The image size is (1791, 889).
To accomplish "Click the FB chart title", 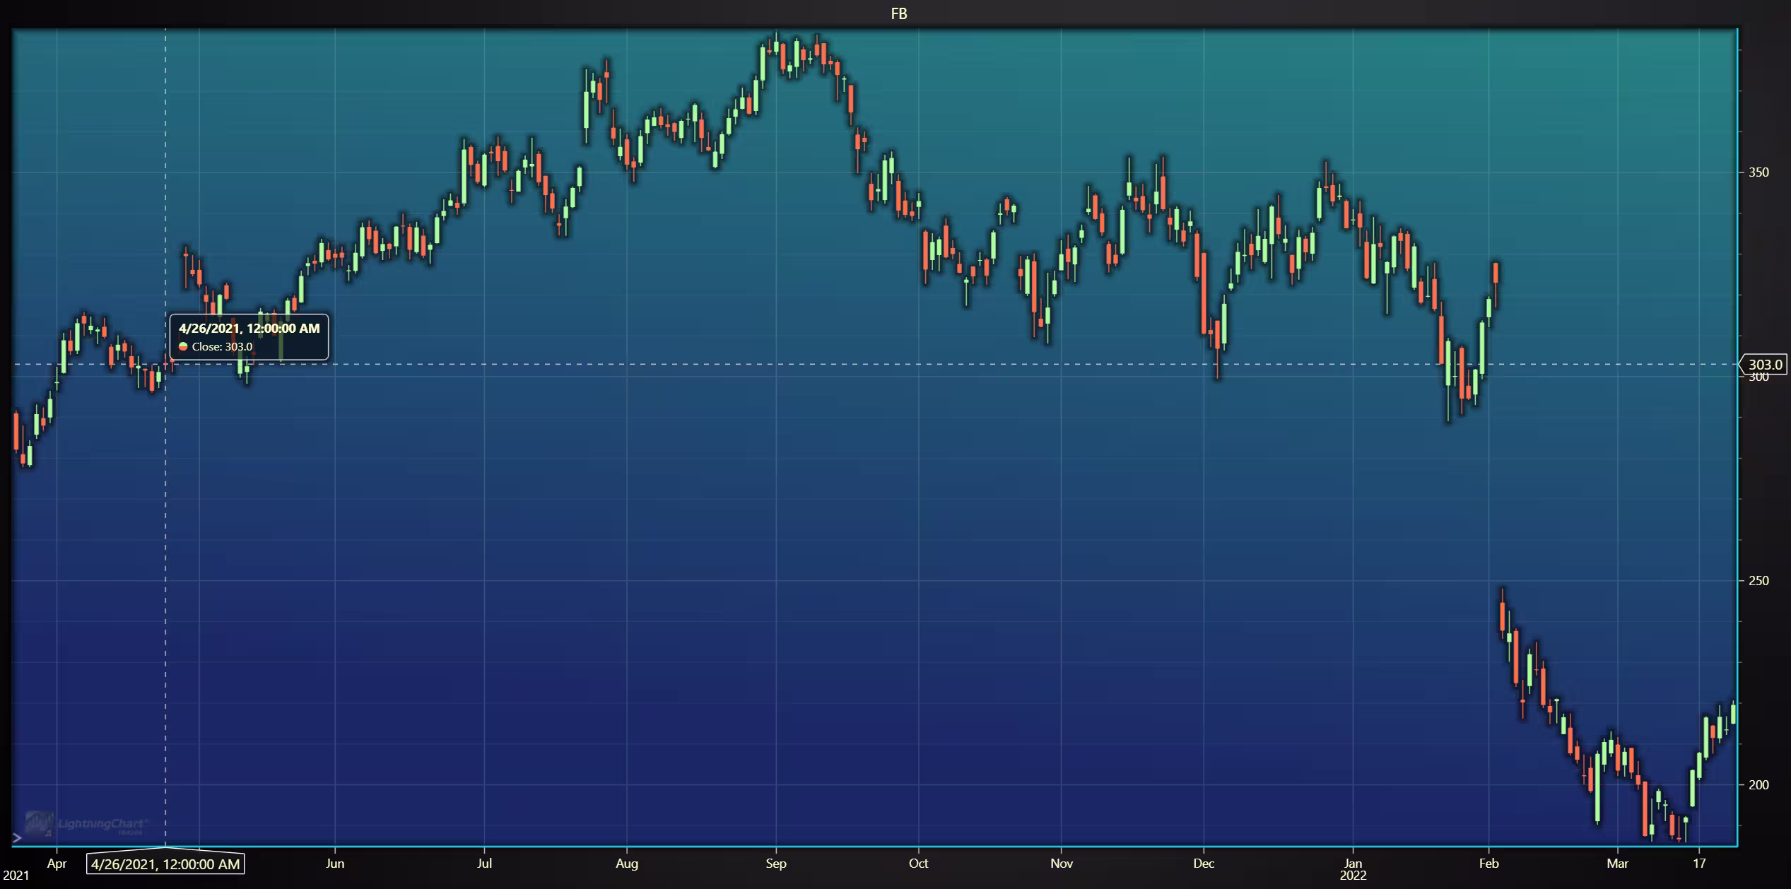I will (898, 13).
